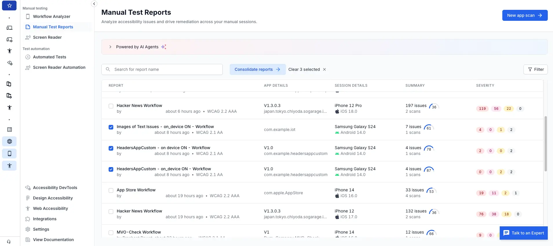Image resolution: width=553 pixels, height=246 pixels.
Task: Click the MVO-Check Workflow title
Action: [139, 232]
